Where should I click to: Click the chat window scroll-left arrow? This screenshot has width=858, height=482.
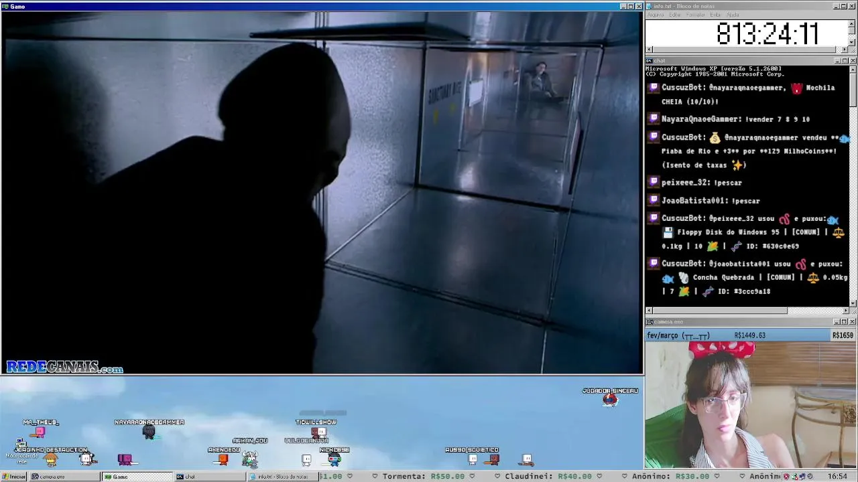649,310
